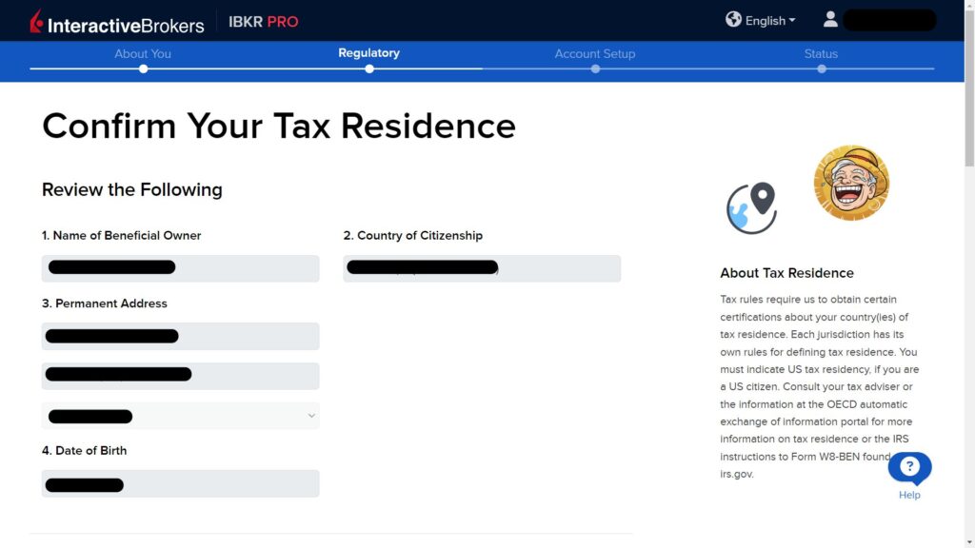
Task: Click the laughing man coin avatar
Action: click(850, 183)
